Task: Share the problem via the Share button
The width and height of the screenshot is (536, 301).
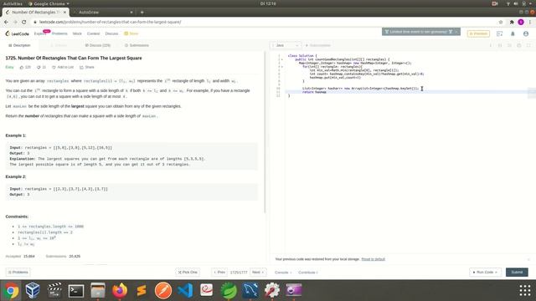Action: 87,67
